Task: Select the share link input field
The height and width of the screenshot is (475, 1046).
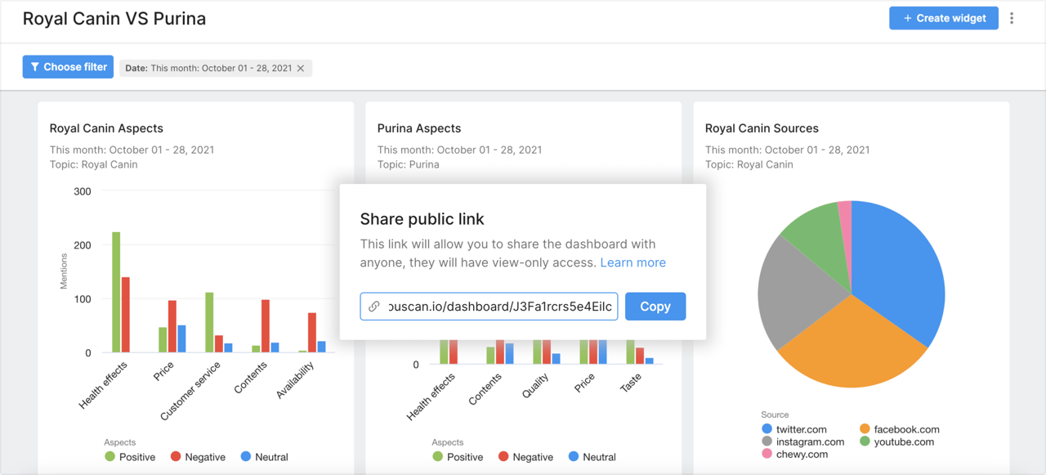Action: 490,306
